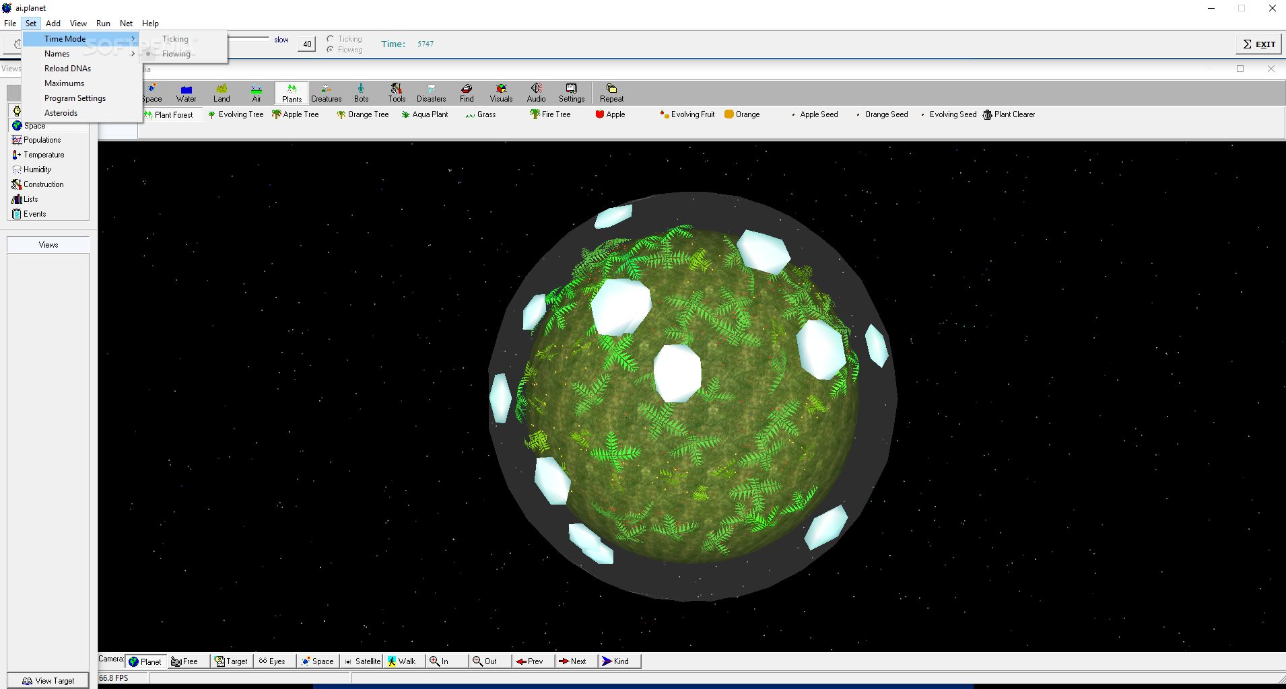The image size is (1286, 689).
Task: Open the Help menu
Action: pos(150,23)
